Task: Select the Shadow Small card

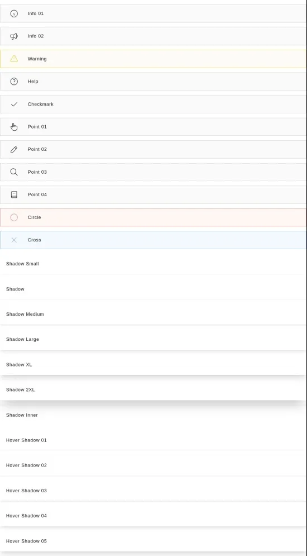Action: click(153, 264)
